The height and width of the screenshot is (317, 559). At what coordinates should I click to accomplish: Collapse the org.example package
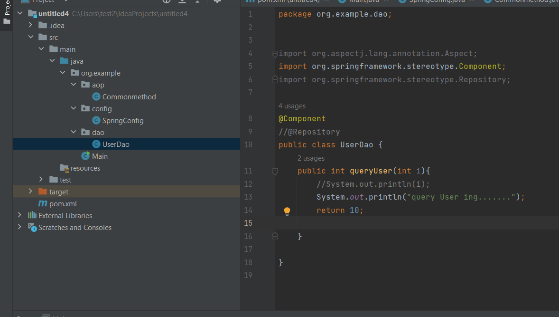click(63, 72)
